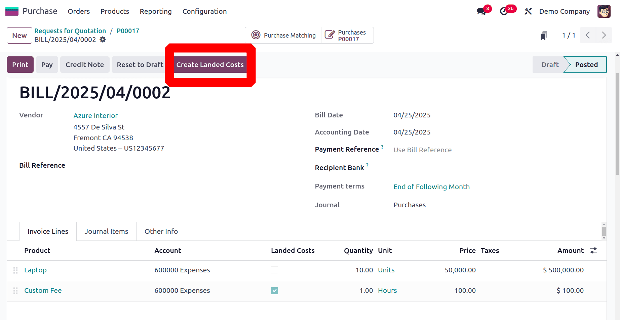The width and height of the screenshot is (620, 320).
Task: Switch to Invoice Lines tab
Action: (x=48, y=231)
